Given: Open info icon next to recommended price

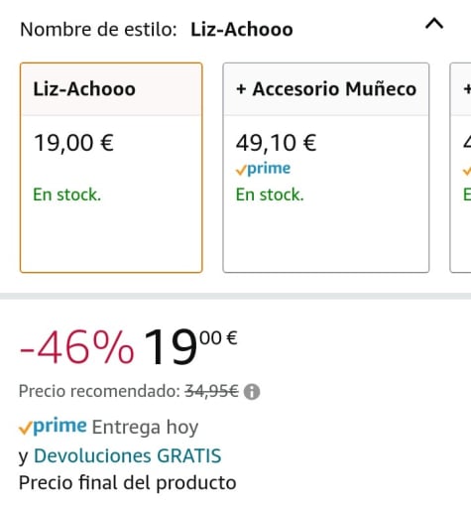Looking at the screenshot, I should (252, 392).
